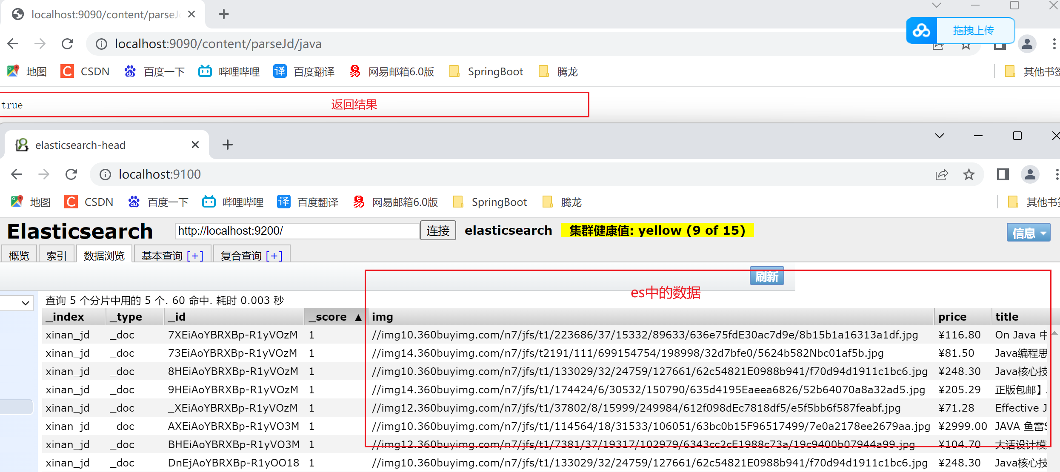Click the ¥2999.00 price cell
The width and height of the screenshot is (1060, 472).
click(x=963, y=426)
